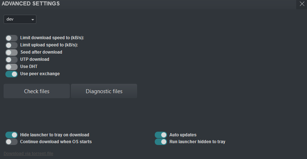Click the Check files button
The height and width of the screenshot is (159, 307).
coord(37,91)
